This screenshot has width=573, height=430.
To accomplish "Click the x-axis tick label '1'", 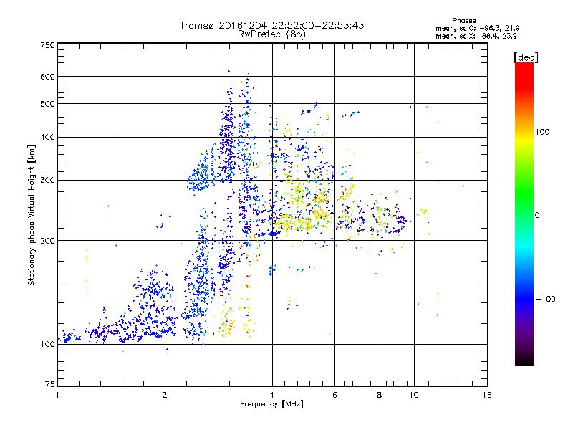I will click(57, 395).
